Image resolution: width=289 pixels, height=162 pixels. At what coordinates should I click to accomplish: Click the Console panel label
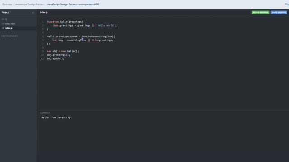click(x=45, y=113)
